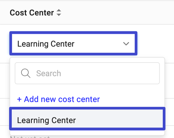Click the partially hidden Not yet set entry

[x=30, y=137]
